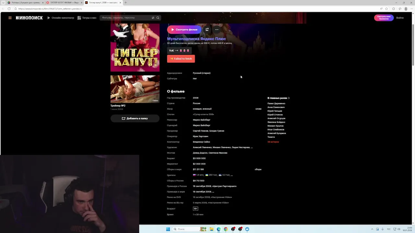Open Онлайн-кинотеатр section
This screenshot has width=415, height=233.
point(61,18)
